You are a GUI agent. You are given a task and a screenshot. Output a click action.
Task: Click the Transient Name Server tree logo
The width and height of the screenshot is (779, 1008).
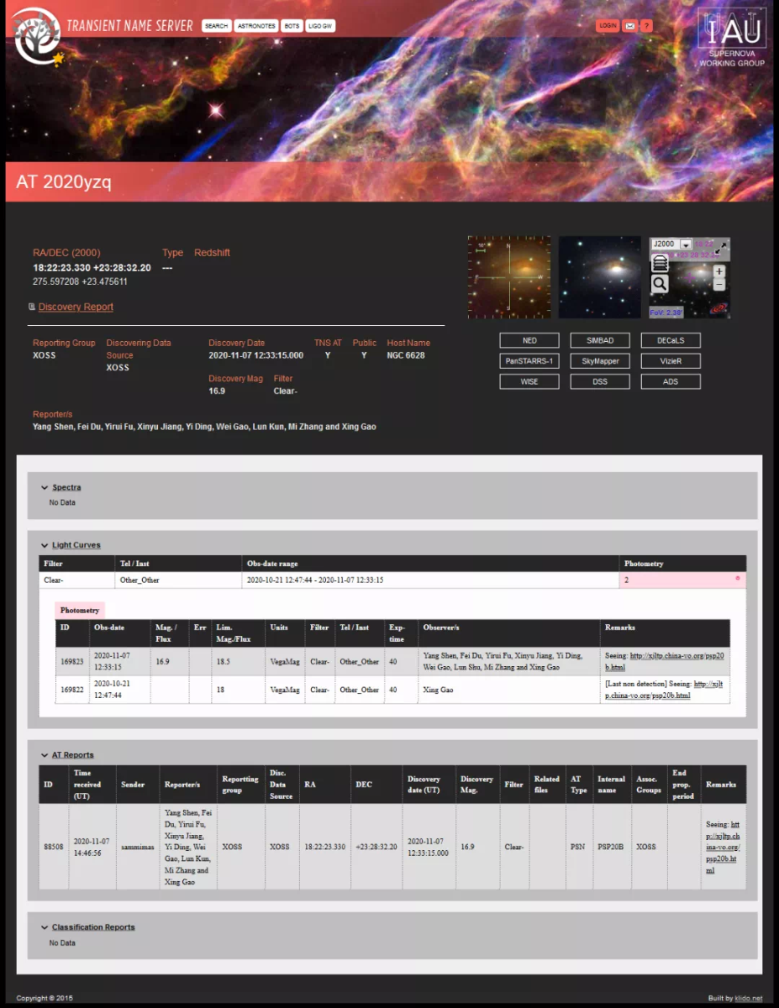tap(36, 35)
